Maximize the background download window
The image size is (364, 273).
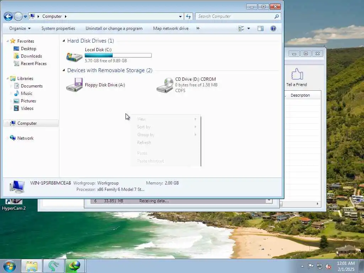tap(306, 54)
